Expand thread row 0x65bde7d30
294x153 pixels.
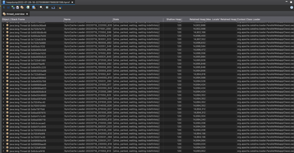click(x=3, y=53)
